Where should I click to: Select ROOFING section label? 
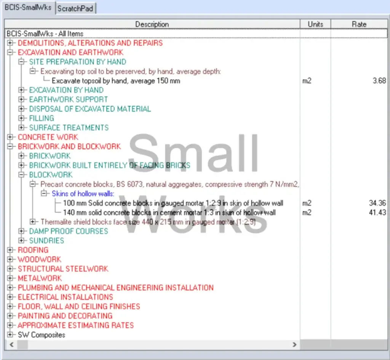click(x=33, y=250)
